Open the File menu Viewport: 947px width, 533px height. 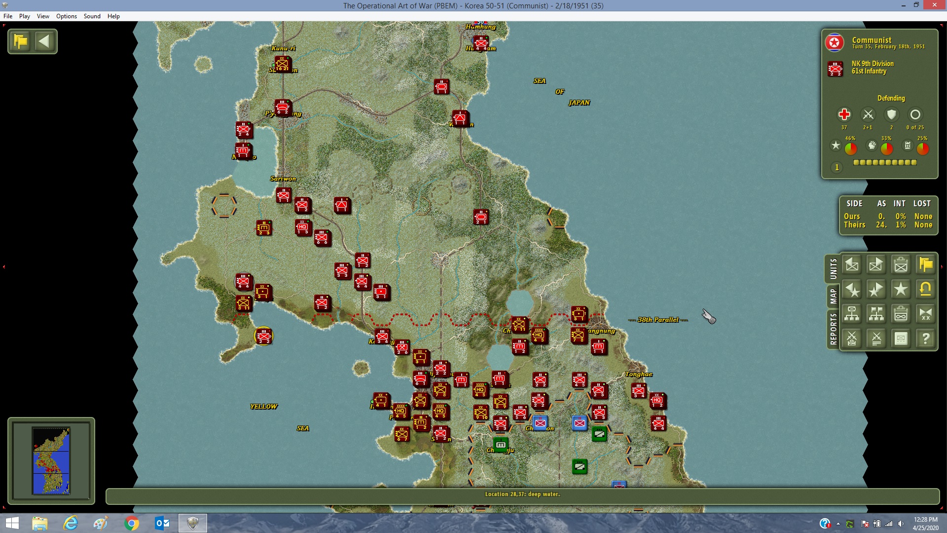click(8, 16)
